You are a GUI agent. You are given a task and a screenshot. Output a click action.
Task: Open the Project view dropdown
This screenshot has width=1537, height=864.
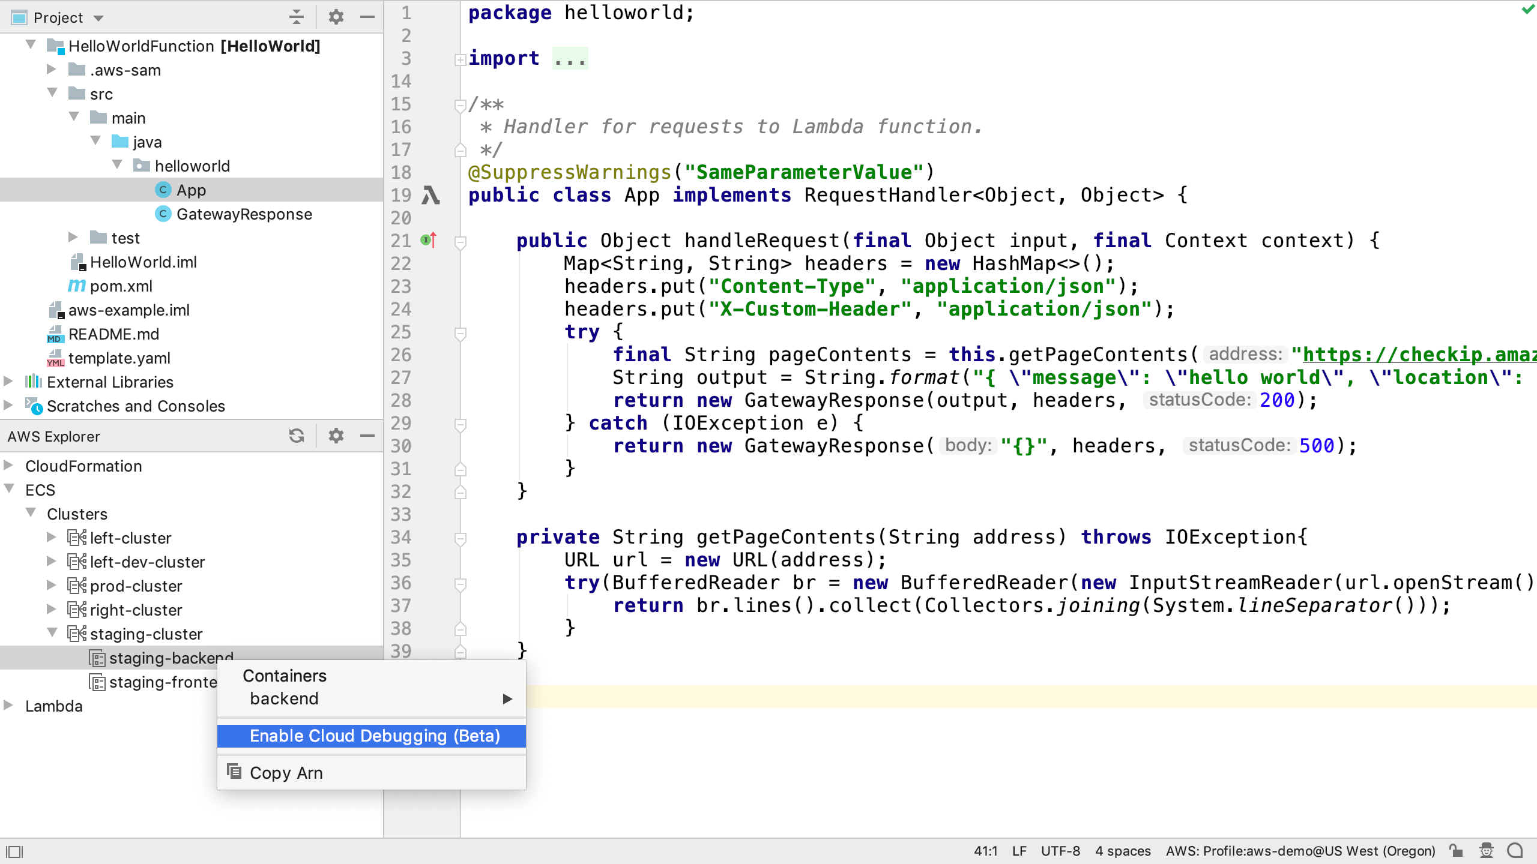(99, 18)
